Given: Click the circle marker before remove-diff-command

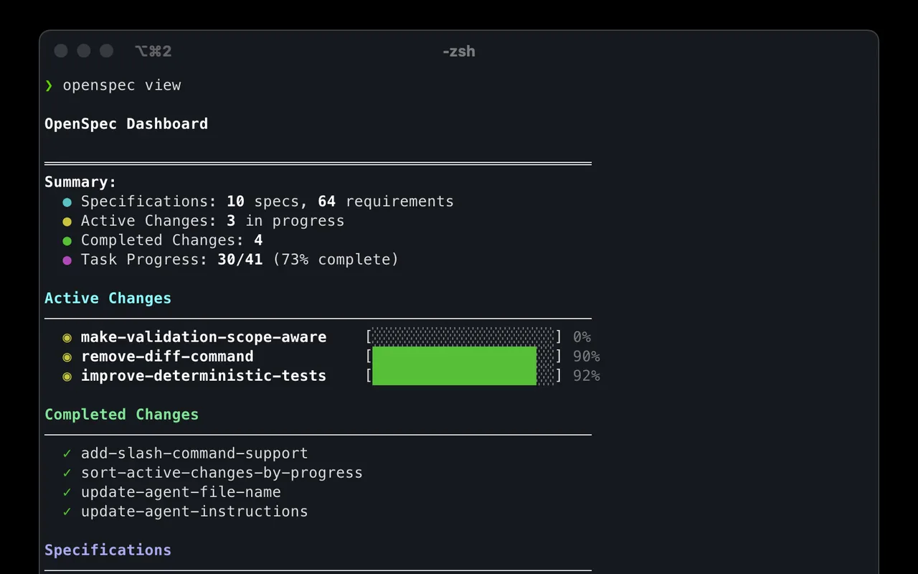Looking at the screenshot, I should pyautogui.click(x=67, y=357).
